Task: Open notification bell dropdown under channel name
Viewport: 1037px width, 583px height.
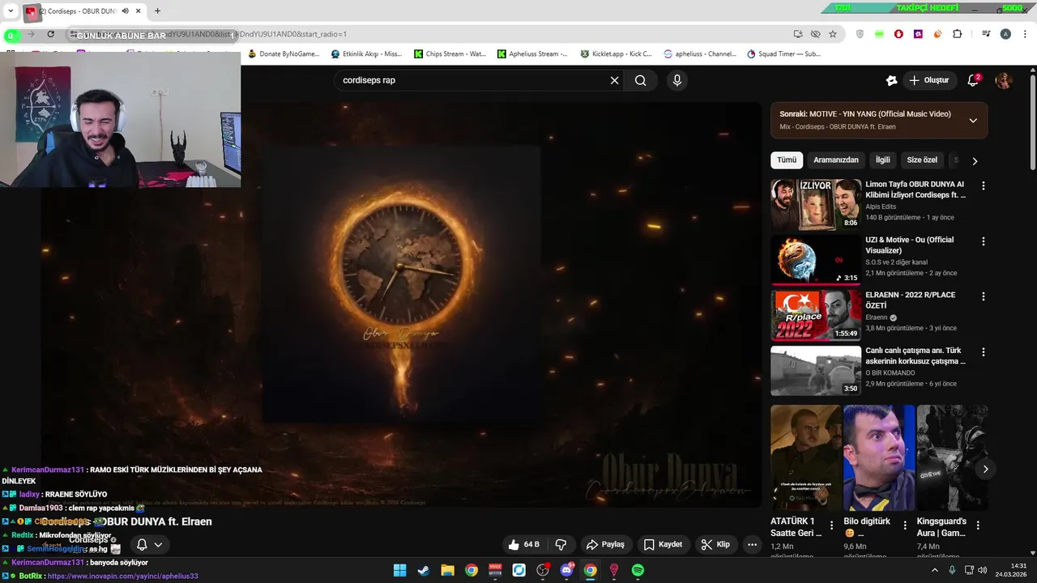Action: 150,545
